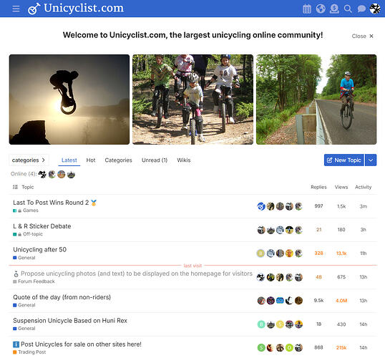
Task: Sort topics by the Views column
Action: (x=341, y=187)
